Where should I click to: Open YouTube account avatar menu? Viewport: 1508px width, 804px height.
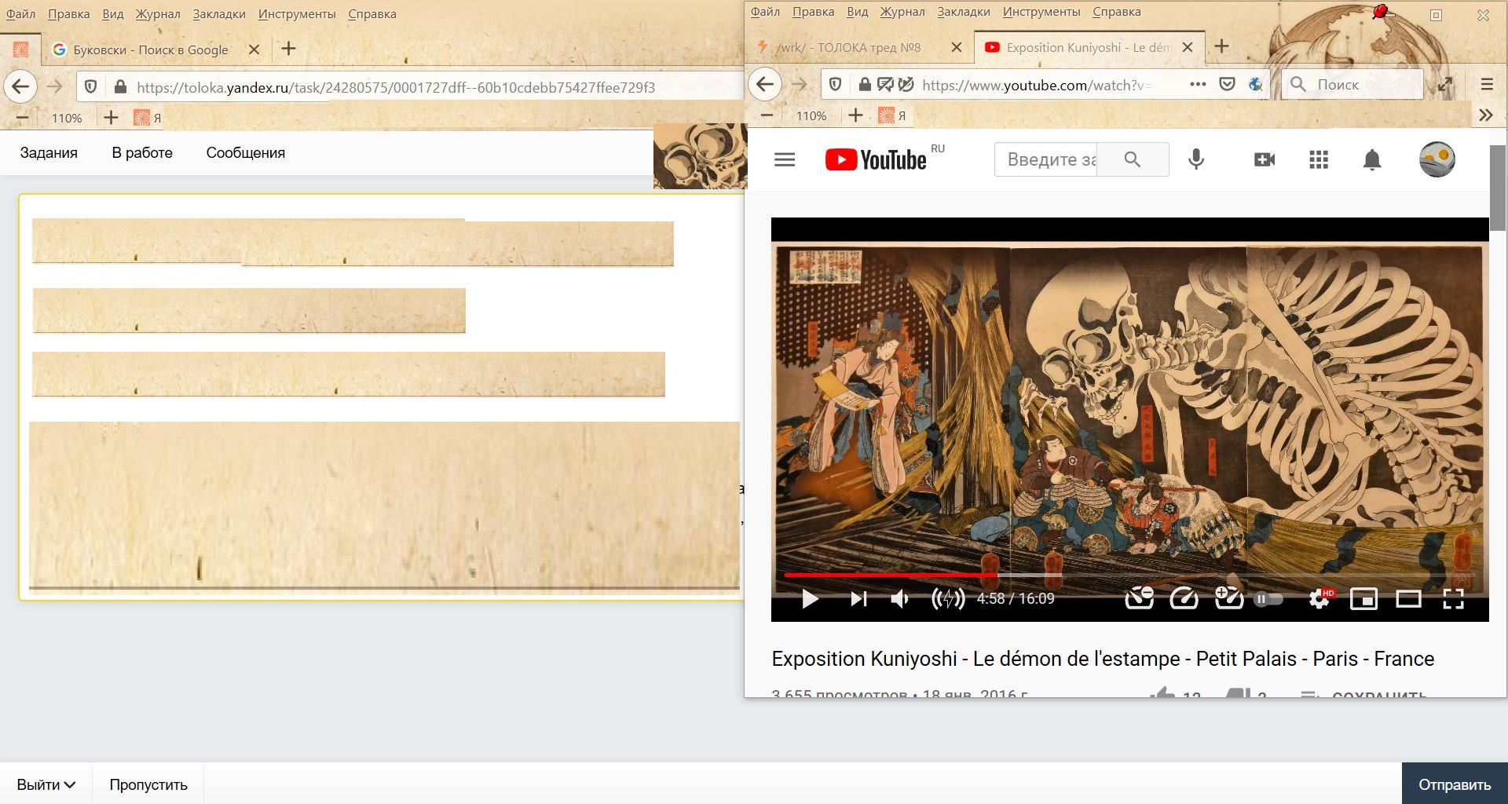tap(1437, 159)
